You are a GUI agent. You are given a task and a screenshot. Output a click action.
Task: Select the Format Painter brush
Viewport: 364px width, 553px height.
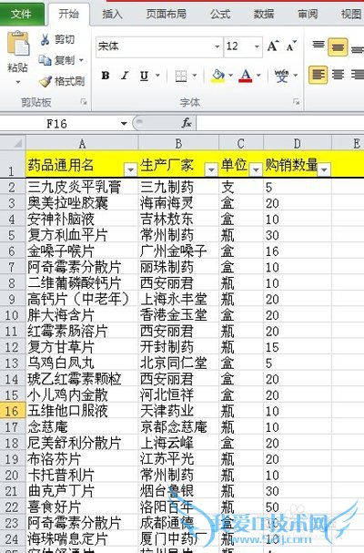45,81
